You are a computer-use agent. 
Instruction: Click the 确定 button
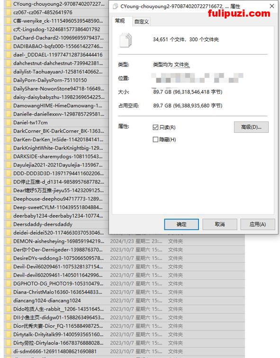[x=181, y=224]
